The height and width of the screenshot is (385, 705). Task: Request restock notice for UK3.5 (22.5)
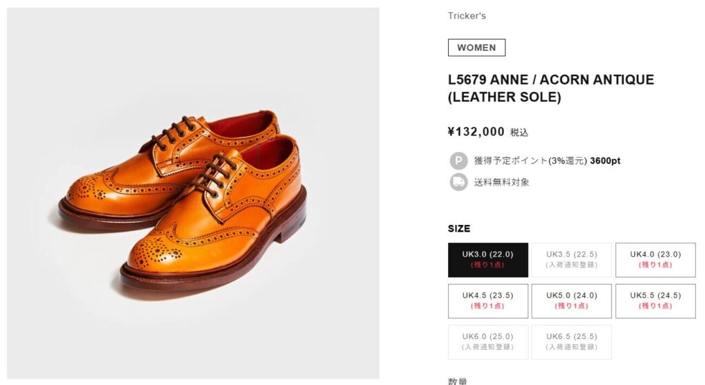click(x=571, y=260)
